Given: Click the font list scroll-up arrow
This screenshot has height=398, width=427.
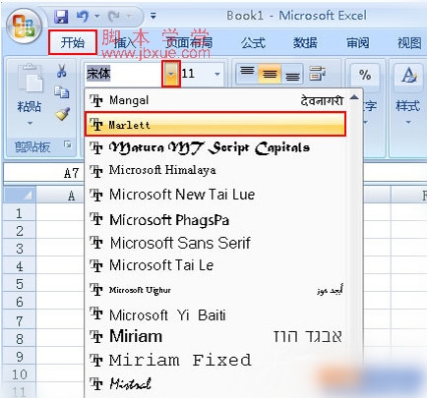Looking at the screenshot, I should [354, 97].
